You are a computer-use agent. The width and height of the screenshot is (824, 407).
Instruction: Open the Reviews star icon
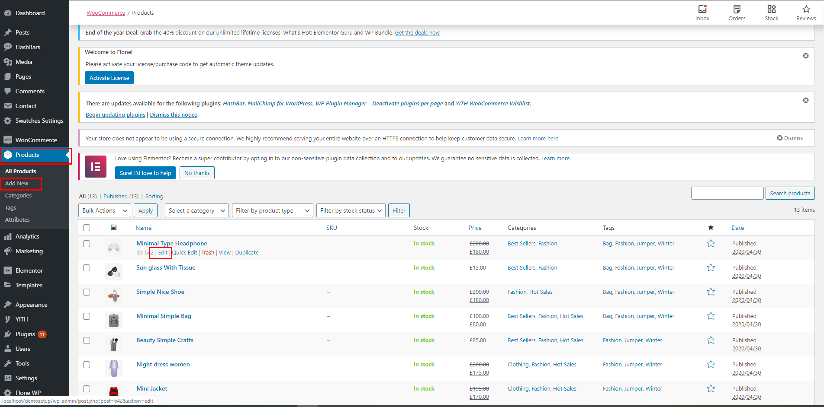806,13
